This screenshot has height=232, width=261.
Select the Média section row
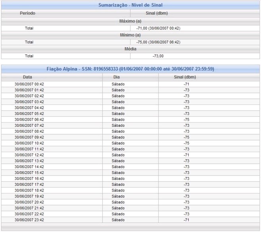[130, 49]
